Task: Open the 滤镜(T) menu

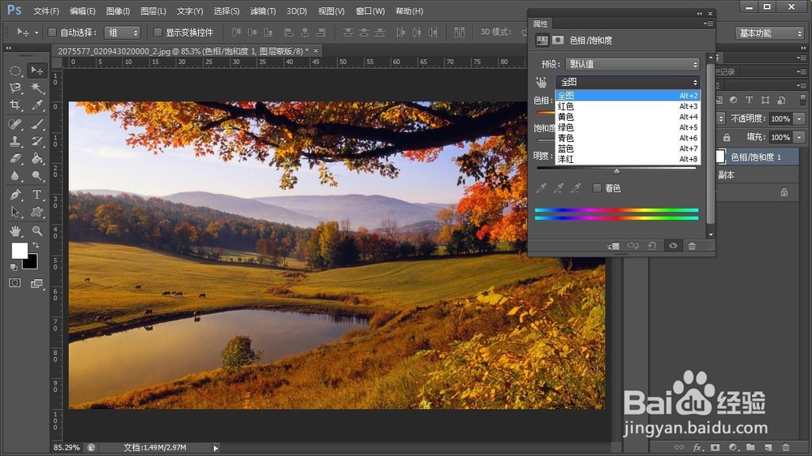Action: tap(262, 11)
